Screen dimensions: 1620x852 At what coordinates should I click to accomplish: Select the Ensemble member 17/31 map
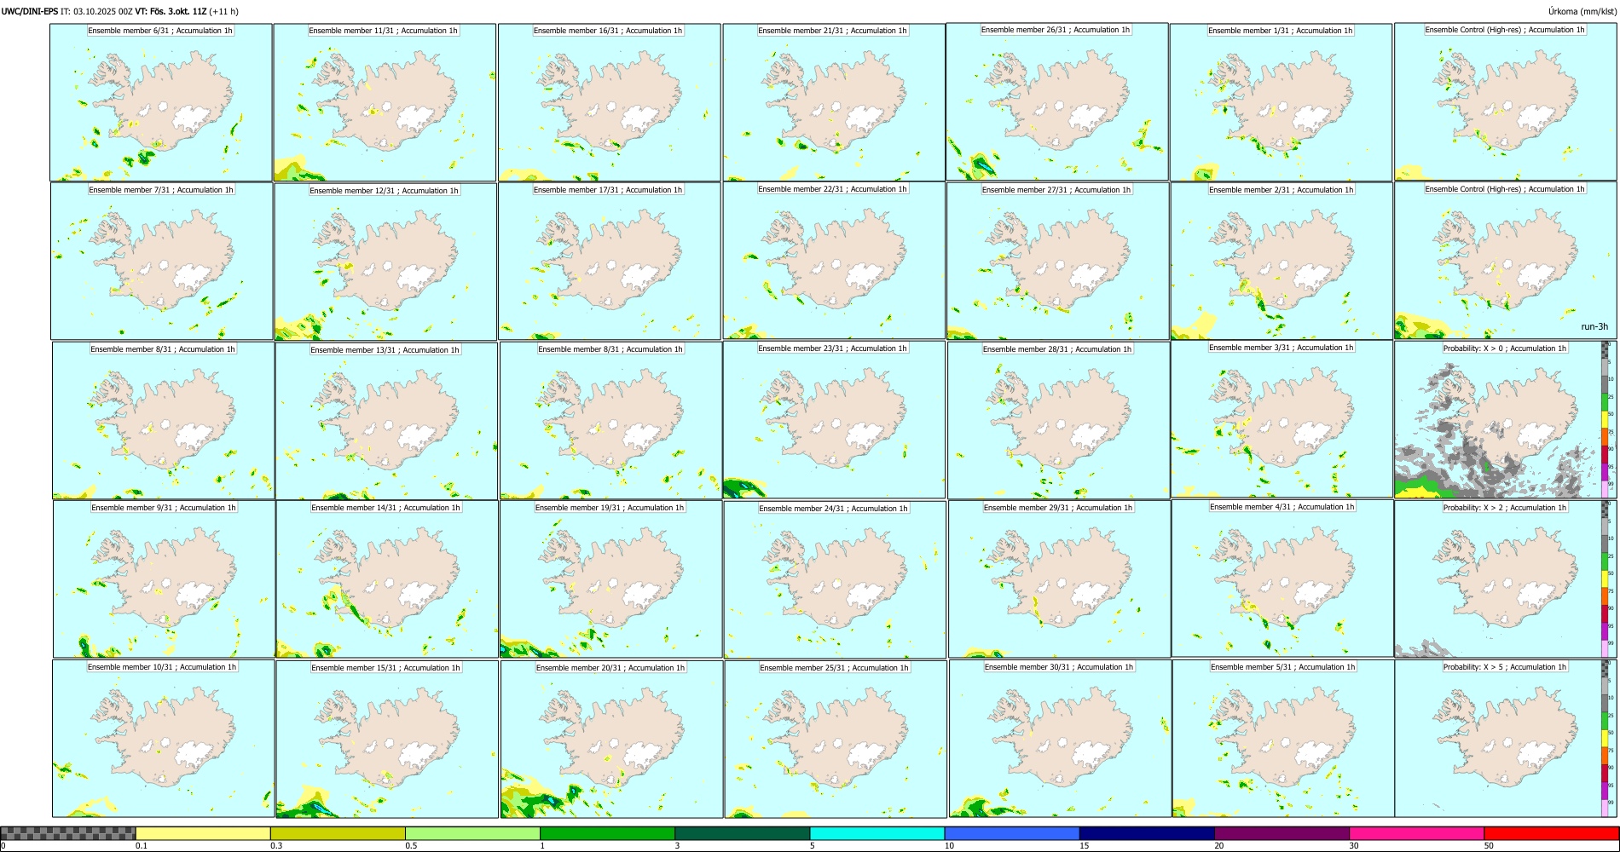pyautogui.click(x=610, y=262)
